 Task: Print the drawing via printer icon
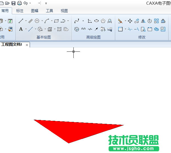click(x=20, y=3)
